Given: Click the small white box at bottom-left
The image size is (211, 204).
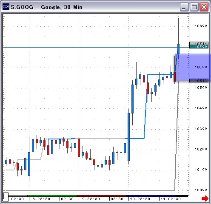Looking at the screenshot, I should (x=6, y=197).
